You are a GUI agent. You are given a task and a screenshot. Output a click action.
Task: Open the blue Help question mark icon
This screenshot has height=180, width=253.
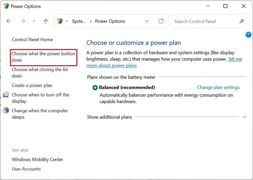coord(249,35)
